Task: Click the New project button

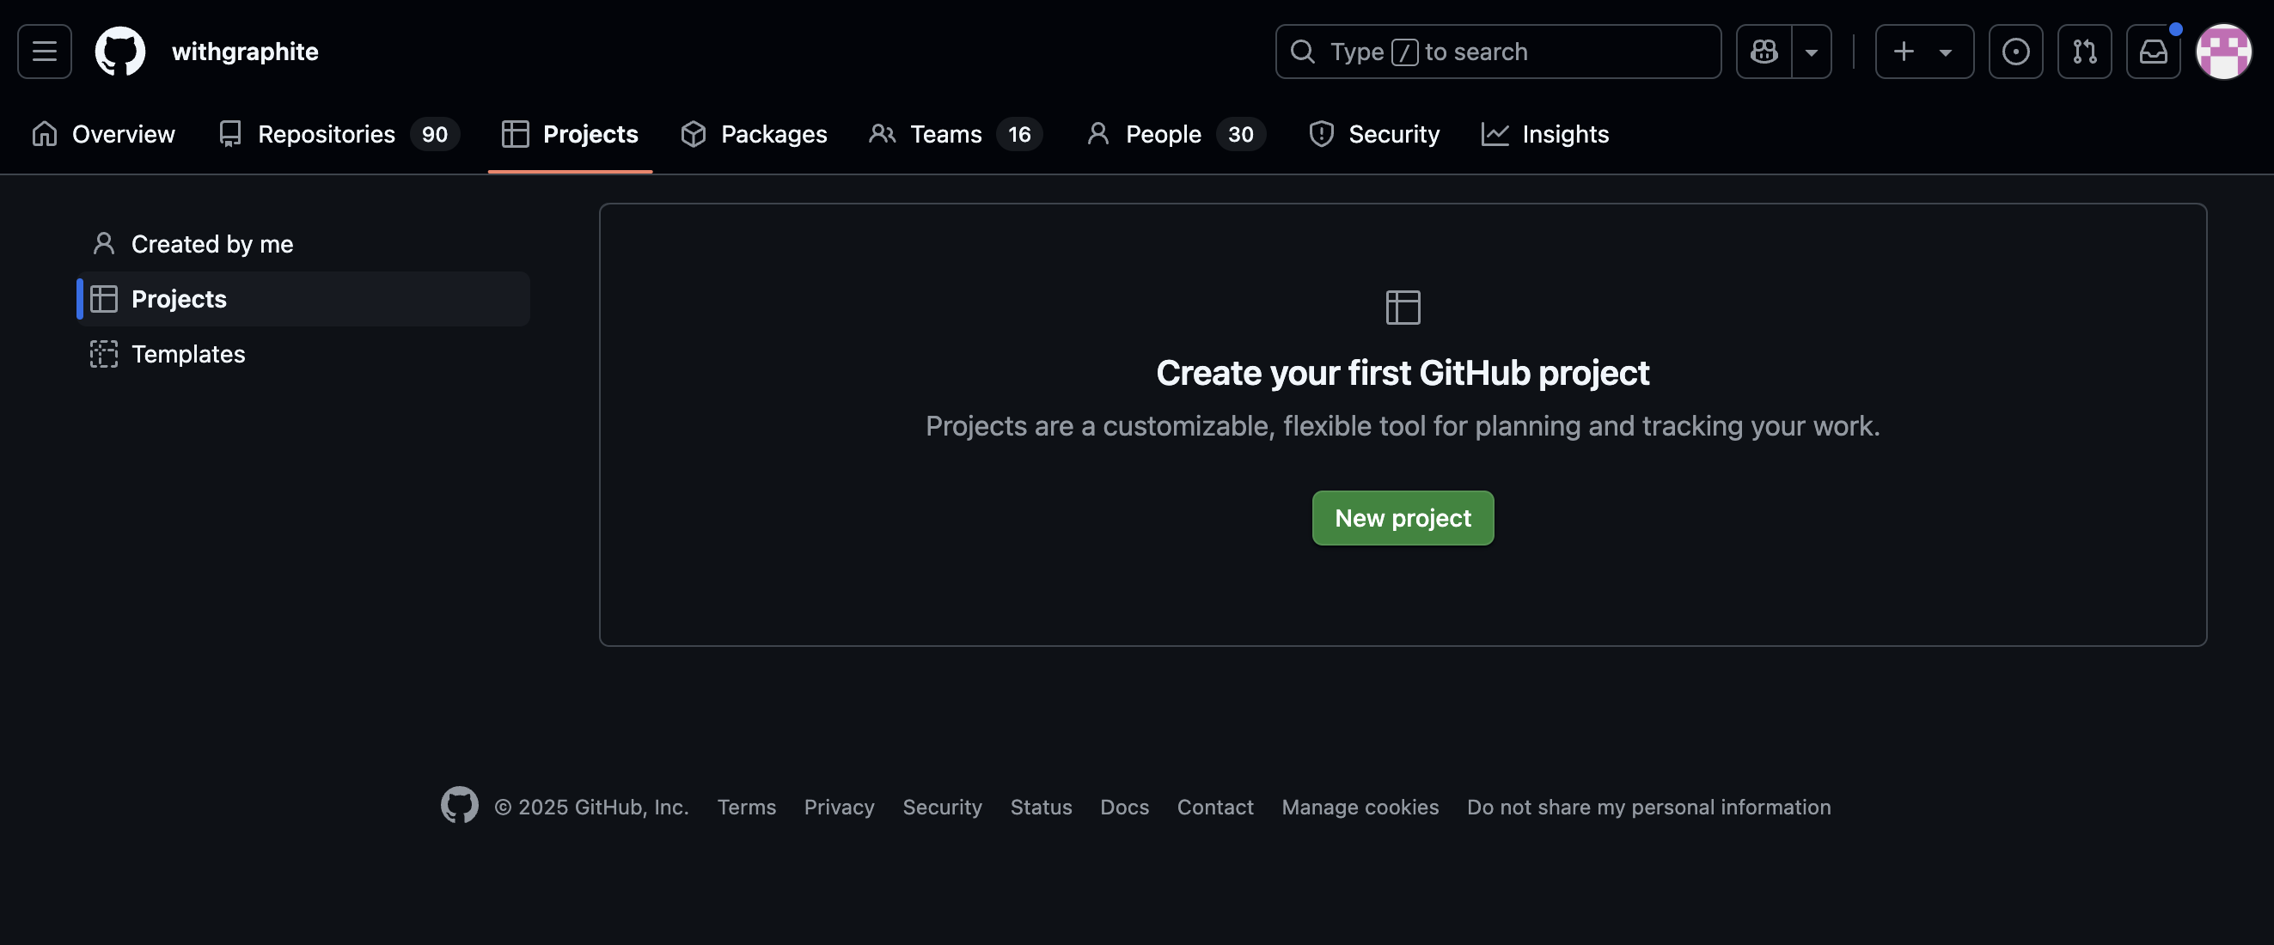Action: click(1402, 518)
